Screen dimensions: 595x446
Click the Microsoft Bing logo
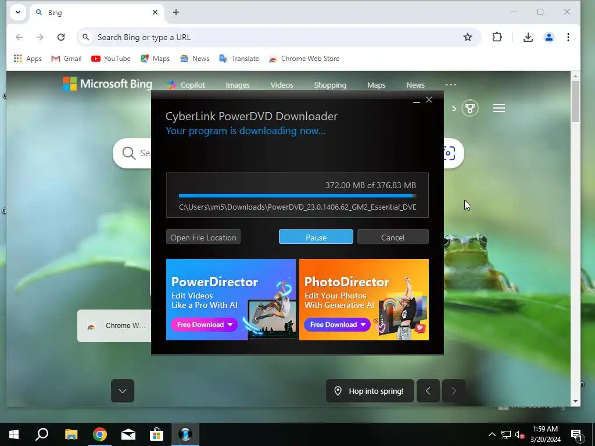coord(107,84)
